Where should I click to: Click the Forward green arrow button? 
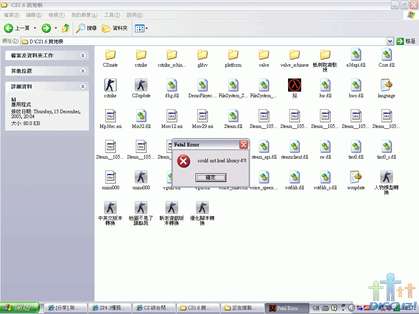click(46, 28)
